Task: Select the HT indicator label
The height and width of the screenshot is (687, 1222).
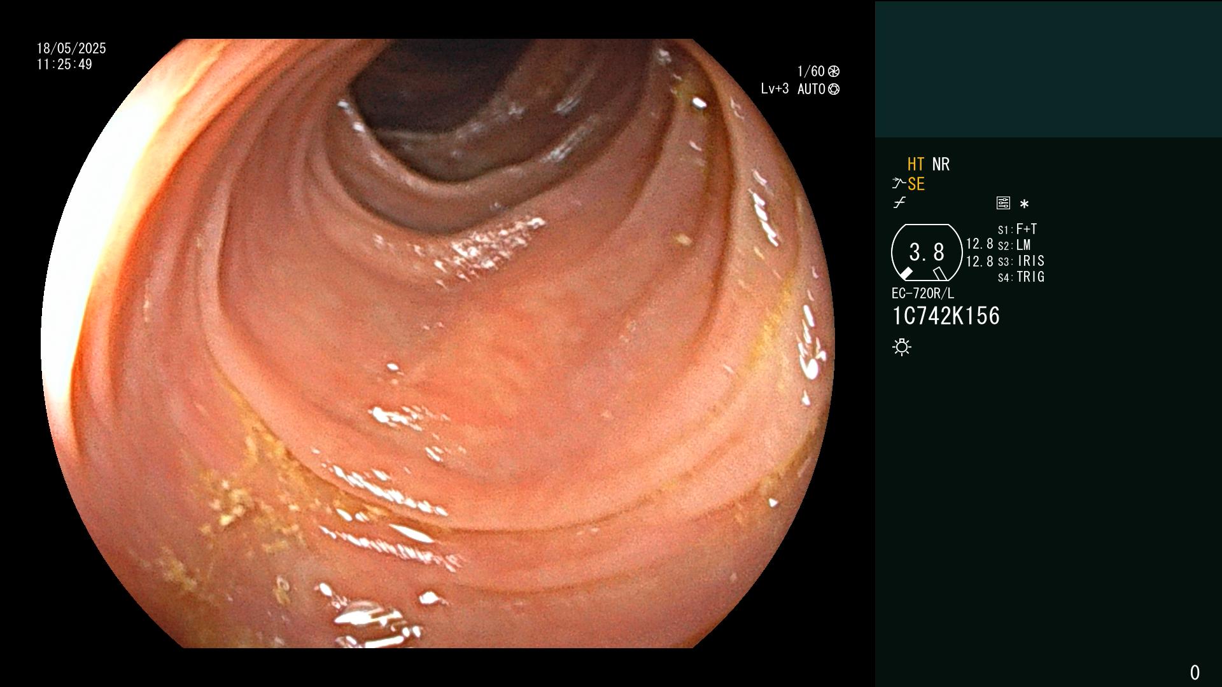Action: click(915, 164)
